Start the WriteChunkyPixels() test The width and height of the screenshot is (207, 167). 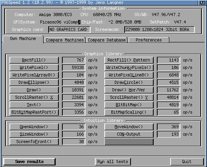point(129,67)
